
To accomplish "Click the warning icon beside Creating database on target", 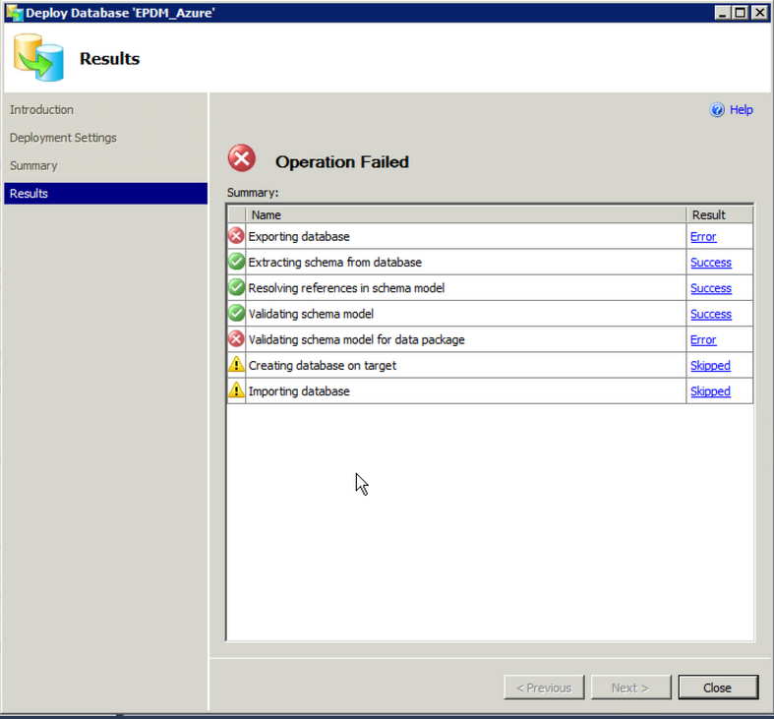I will click(236, 365).
